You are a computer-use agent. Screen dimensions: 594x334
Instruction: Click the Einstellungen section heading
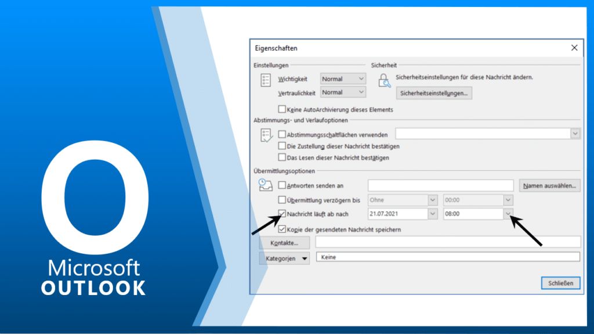[271, 65]
